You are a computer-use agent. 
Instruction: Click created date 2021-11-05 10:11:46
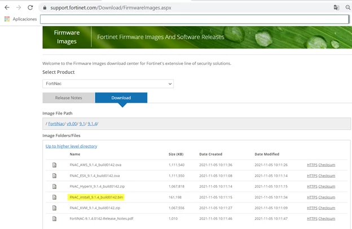[x=215, y=219]
